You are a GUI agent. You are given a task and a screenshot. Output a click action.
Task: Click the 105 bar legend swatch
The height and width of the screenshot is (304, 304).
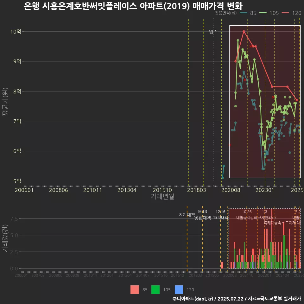(155, 290)
